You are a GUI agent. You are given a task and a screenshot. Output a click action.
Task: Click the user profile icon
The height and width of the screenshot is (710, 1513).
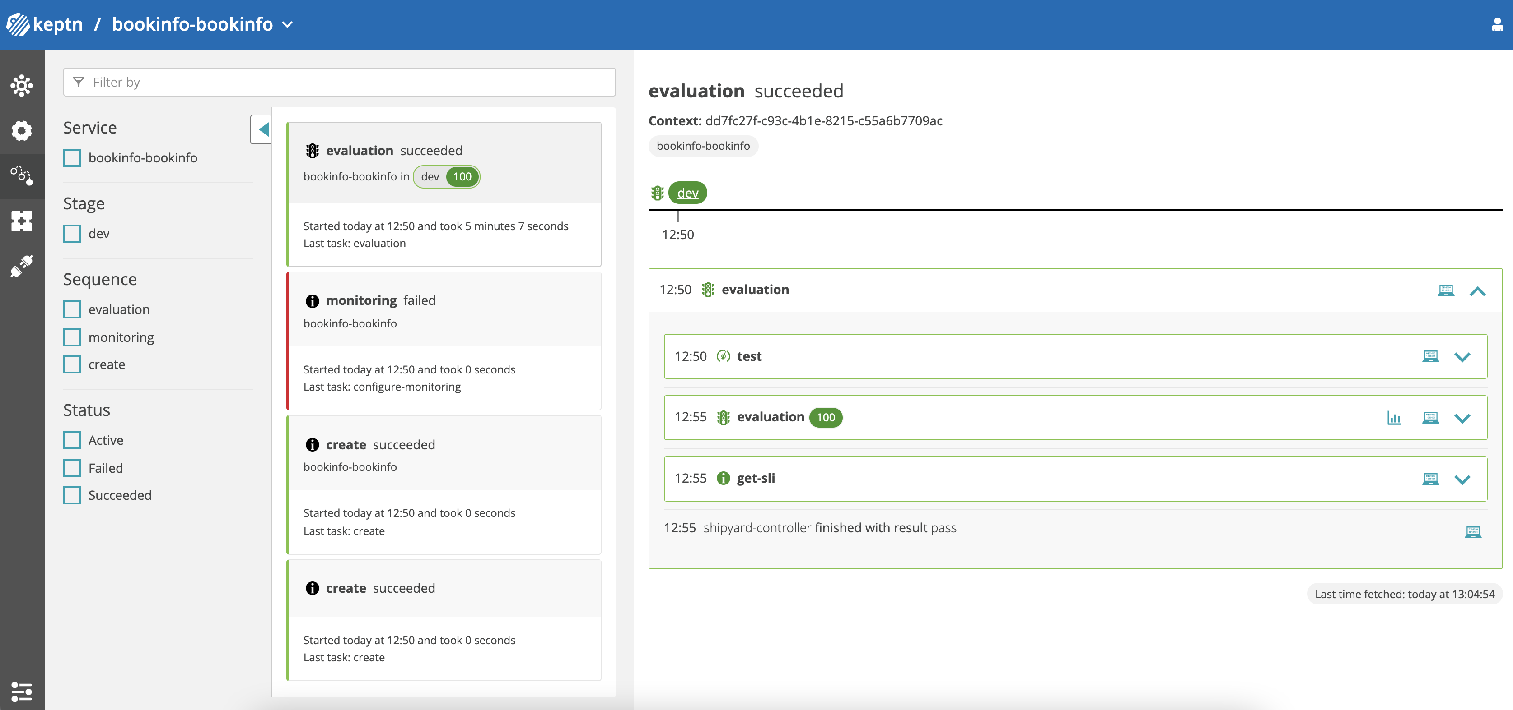(x=1497, y=25)
